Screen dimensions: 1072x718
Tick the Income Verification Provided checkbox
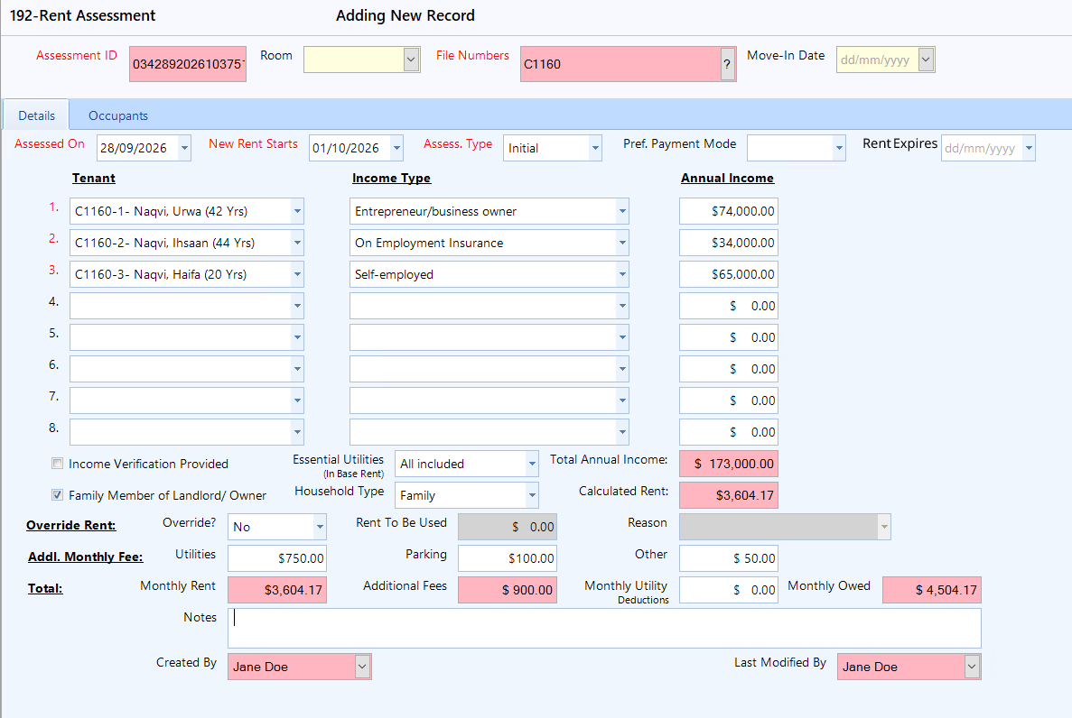[x=58, y=463]
